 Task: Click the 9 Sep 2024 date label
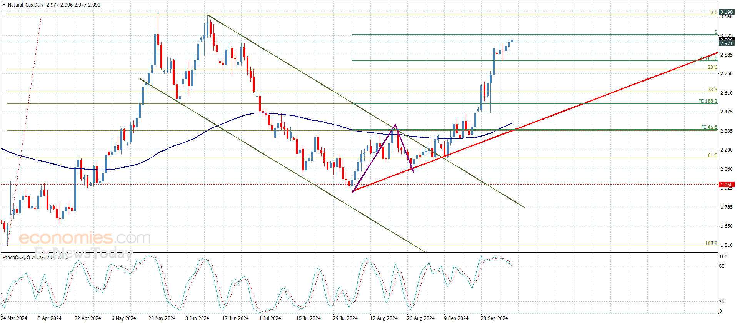tap(456, 318)
